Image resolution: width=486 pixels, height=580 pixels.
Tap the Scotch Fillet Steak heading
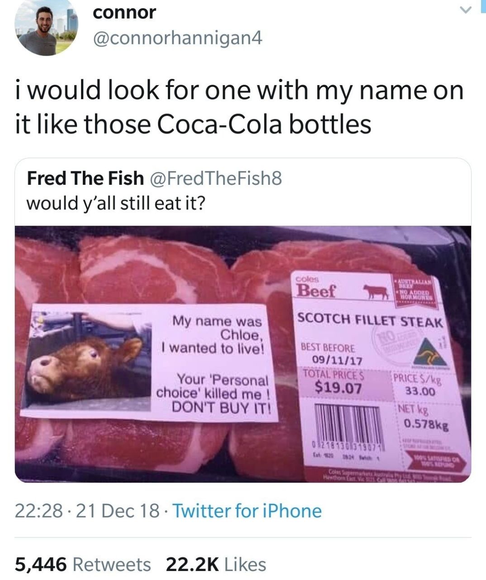click(x=369, y=320)
